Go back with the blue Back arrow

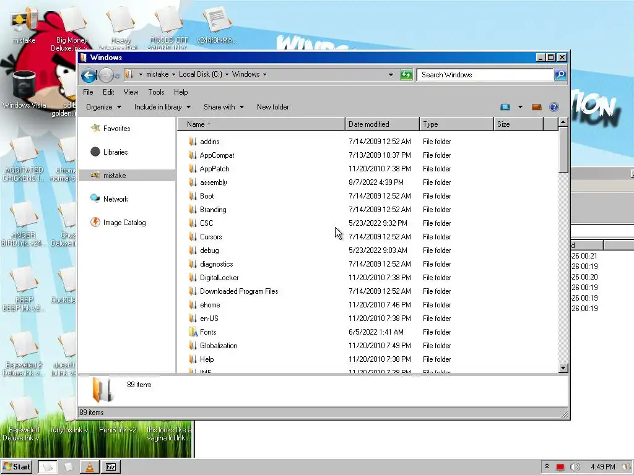point(89,75)
